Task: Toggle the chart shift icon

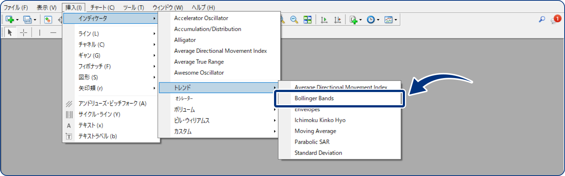Action: click(x=337, y=19)
